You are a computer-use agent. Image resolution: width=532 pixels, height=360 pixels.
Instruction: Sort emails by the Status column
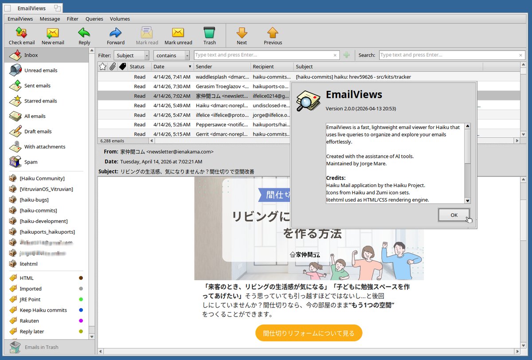coord(140,67)
